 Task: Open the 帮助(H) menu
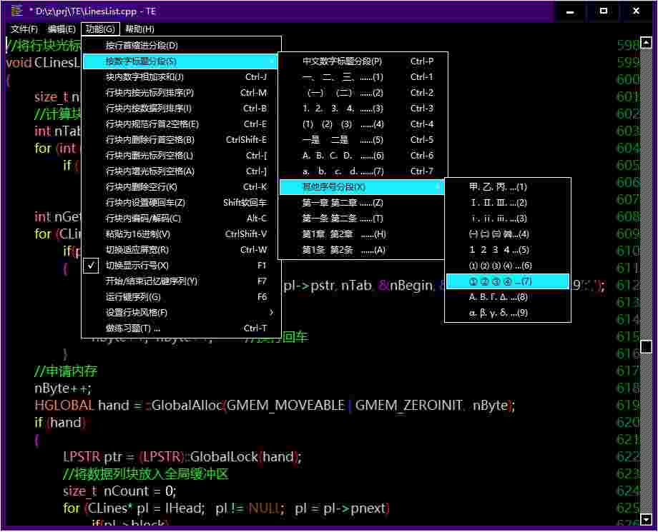tap(140, 29)
